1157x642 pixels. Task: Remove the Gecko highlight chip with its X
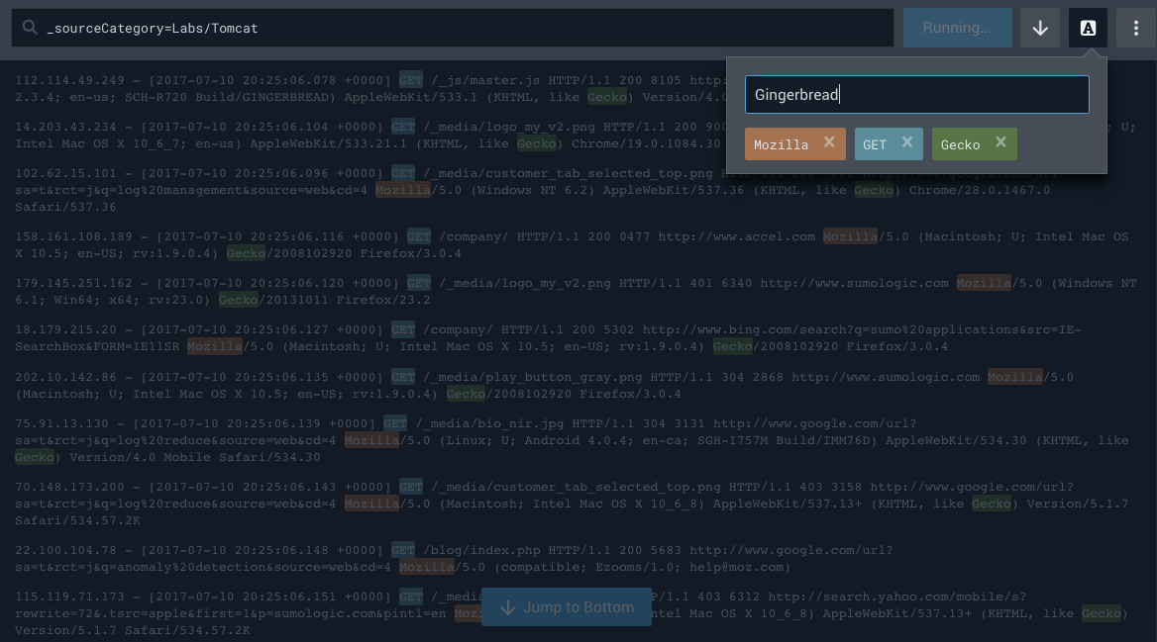pyautogui.click(x=999, y=143)
